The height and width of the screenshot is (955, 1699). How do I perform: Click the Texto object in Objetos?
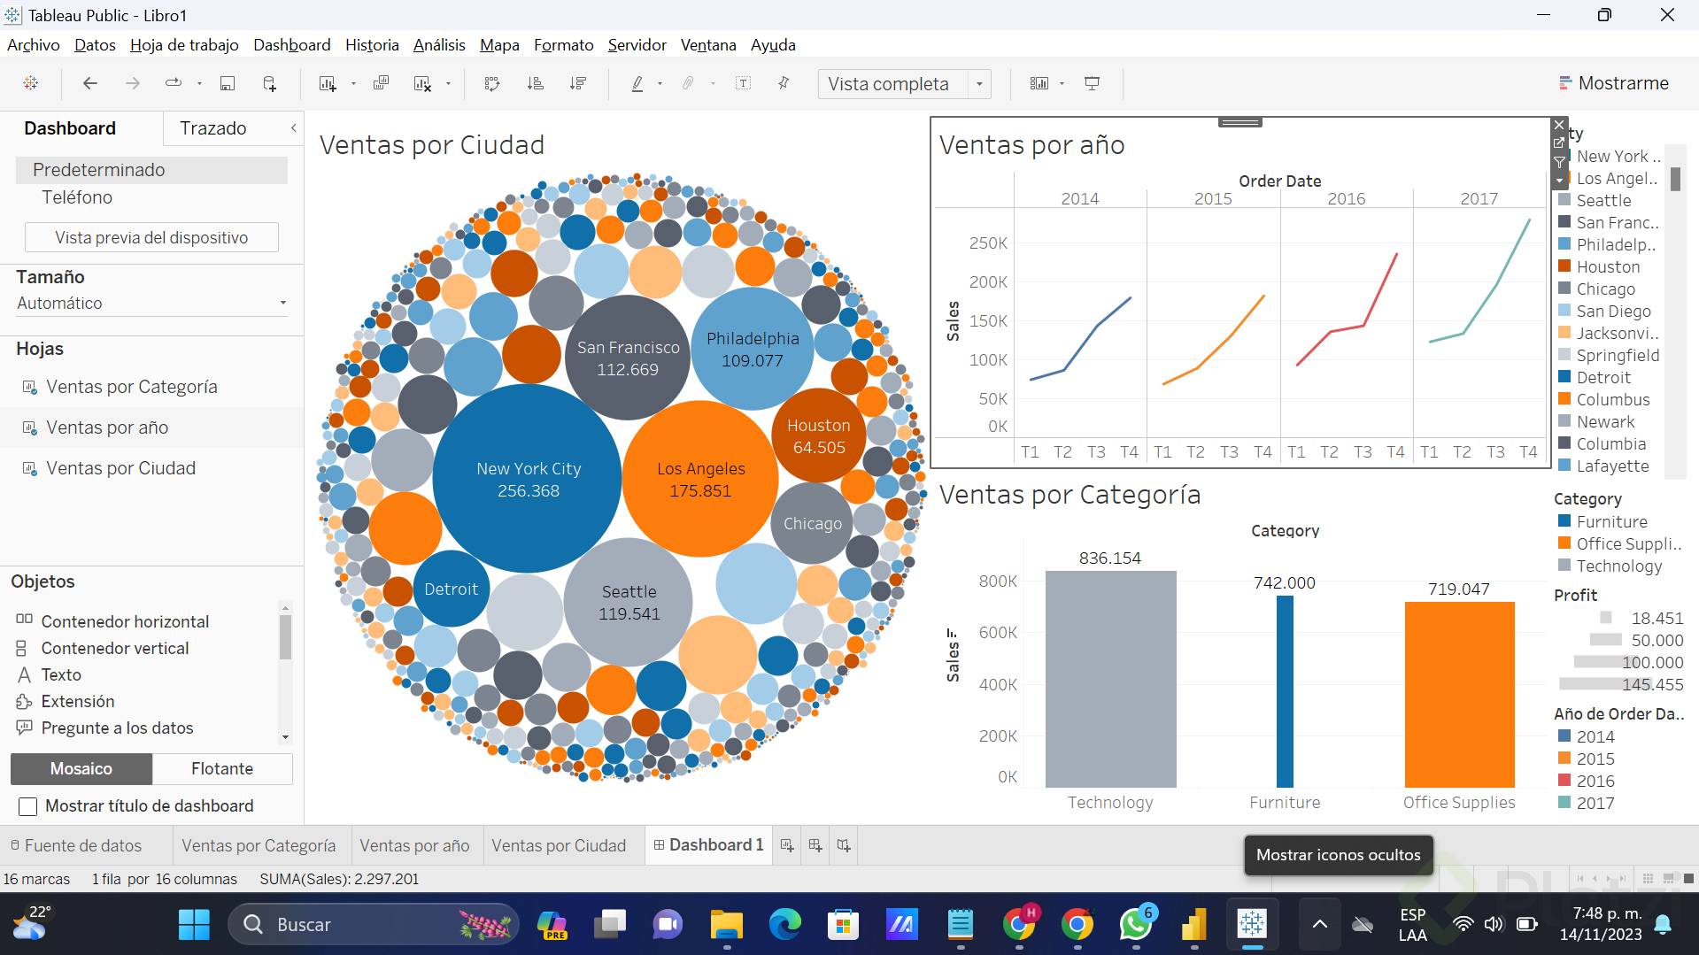(x=61, y=674)
